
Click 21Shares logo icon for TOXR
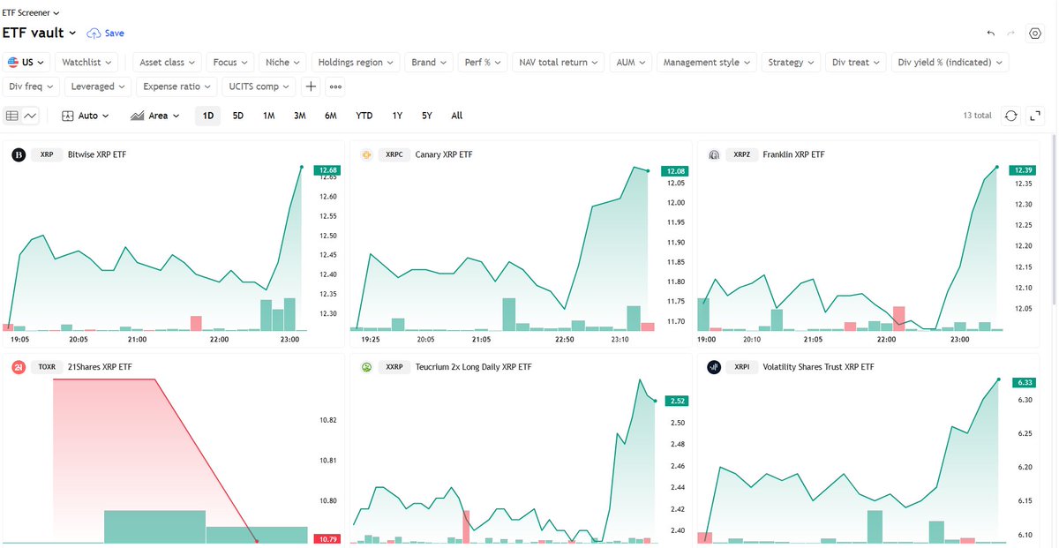(x=18, y=366)
